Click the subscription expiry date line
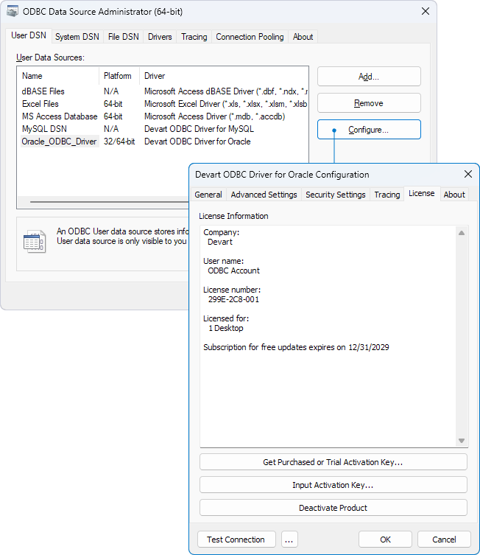The height and width of the screenshot is (555, 480). click(x=296, y=347)
